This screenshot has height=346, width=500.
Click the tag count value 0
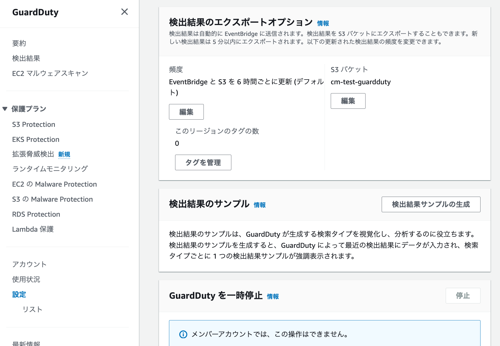click(x=177, y=144)
